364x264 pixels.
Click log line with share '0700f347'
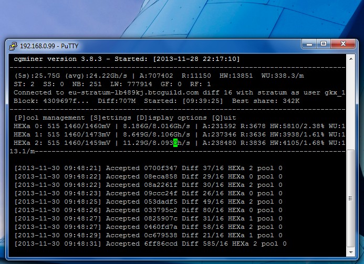(x=148, y=168)
